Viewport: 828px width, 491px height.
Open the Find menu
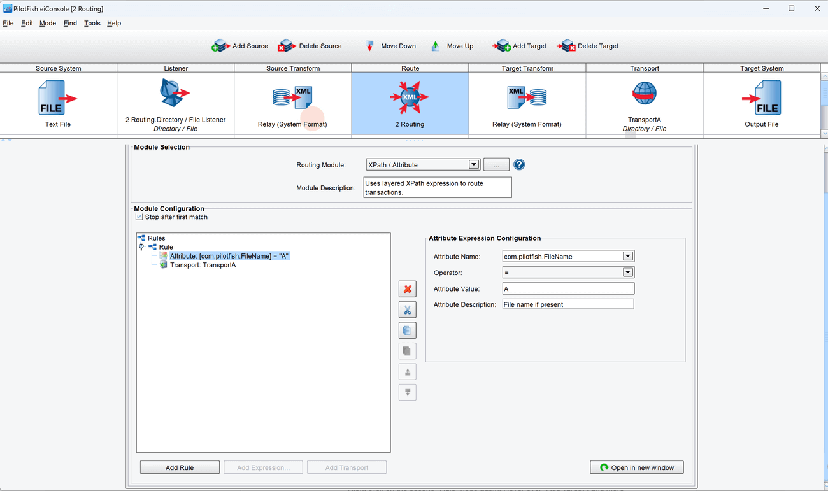70,23
